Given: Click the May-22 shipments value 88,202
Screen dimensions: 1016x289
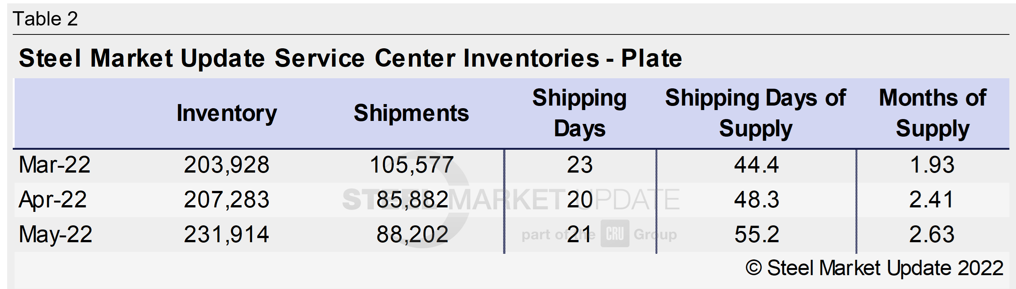Looking at the screenshot, I should point(412,234).
